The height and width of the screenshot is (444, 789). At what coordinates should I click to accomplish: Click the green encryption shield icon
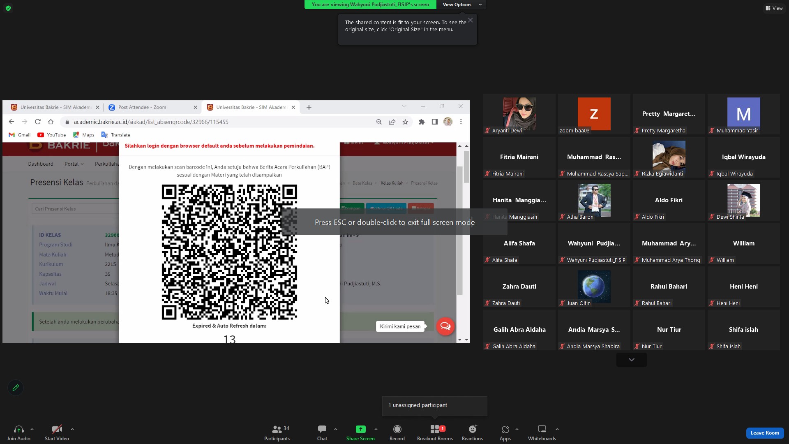click(x=8, y=8)
